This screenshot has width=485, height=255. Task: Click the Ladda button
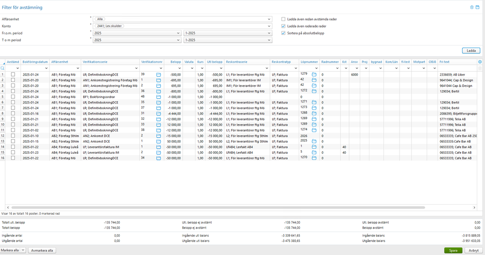[470, 50]
